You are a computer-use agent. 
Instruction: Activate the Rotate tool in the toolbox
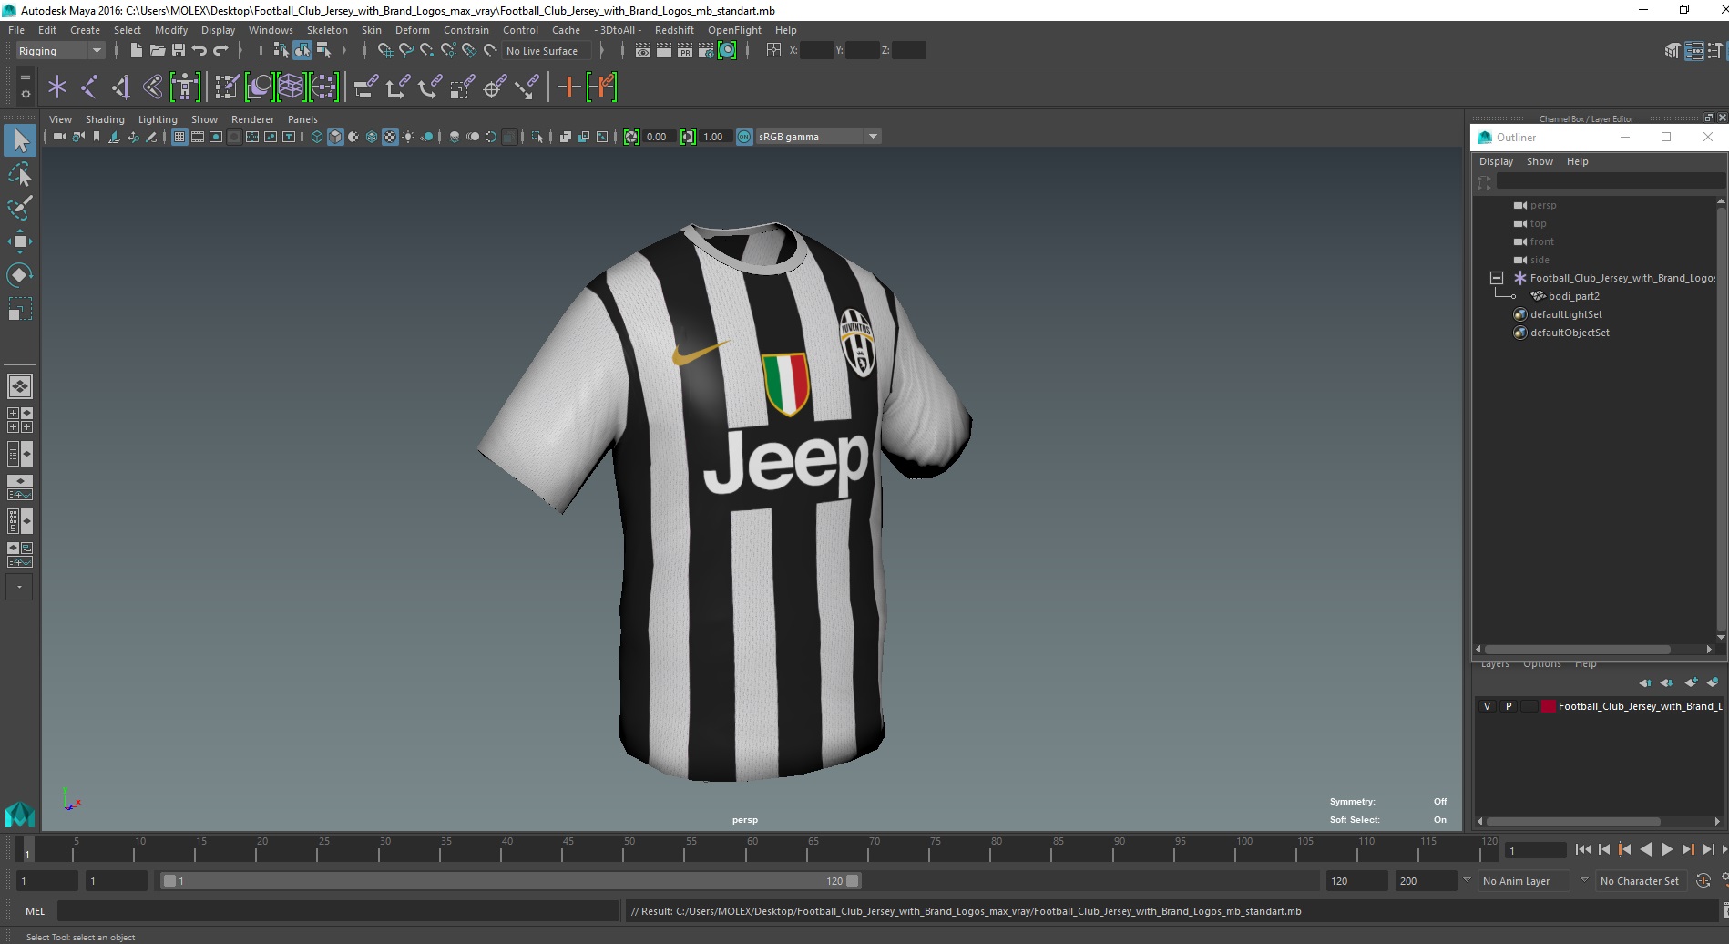[x=20, y=275]
